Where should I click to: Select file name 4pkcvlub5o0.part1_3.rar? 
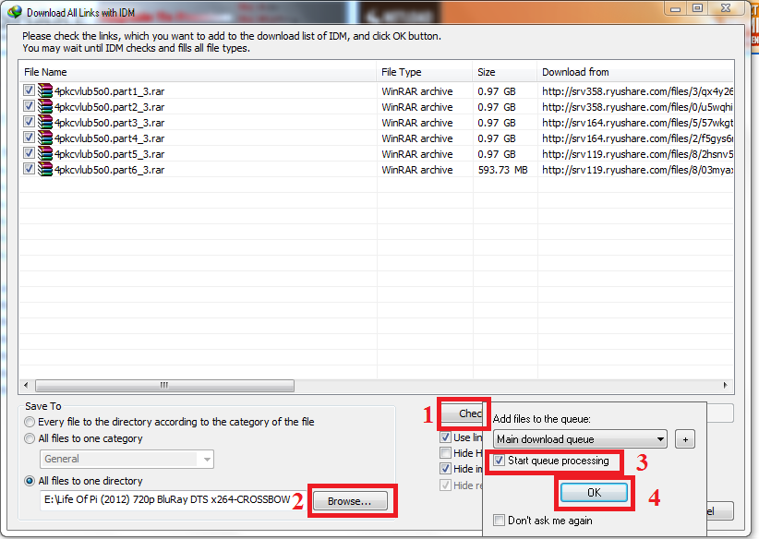[109, 91]
